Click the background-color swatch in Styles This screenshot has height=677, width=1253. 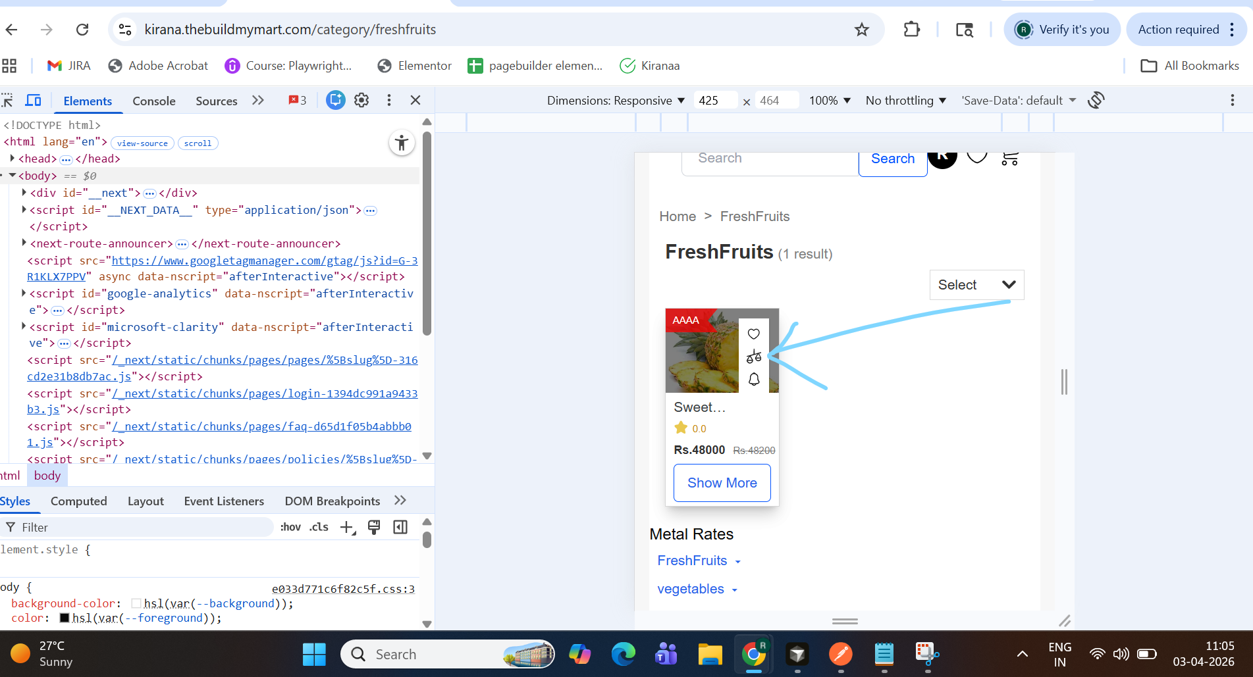(136, 603)
